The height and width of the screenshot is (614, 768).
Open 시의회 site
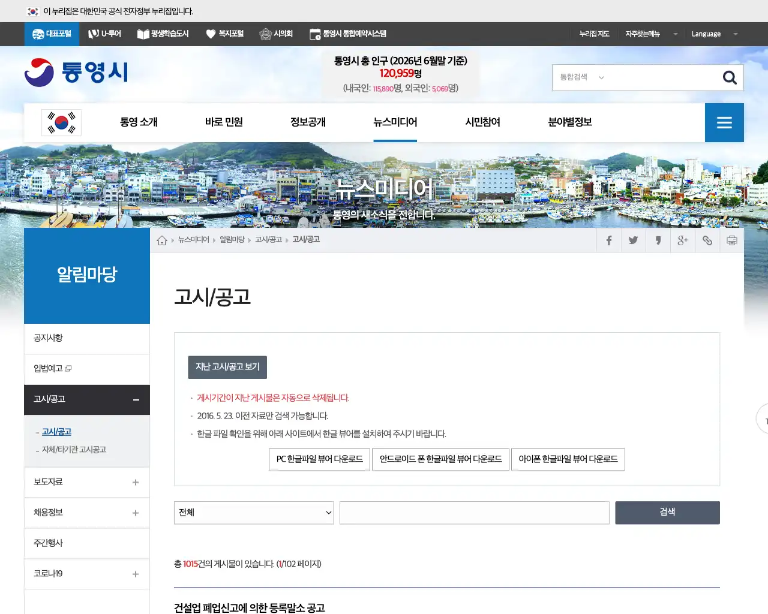tap(276, 34)
